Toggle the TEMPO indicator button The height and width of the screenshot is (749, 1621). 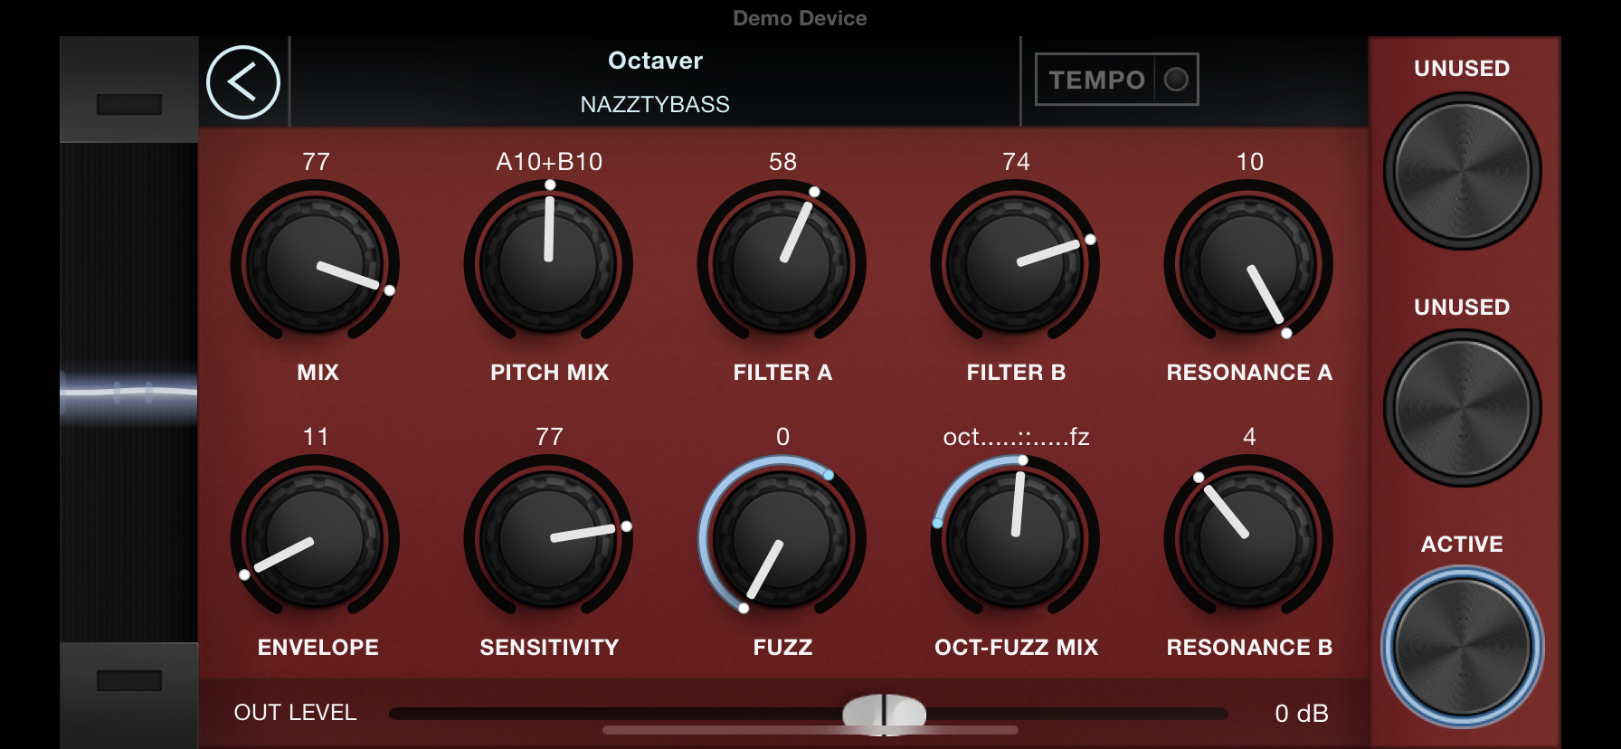point(1117,80)
